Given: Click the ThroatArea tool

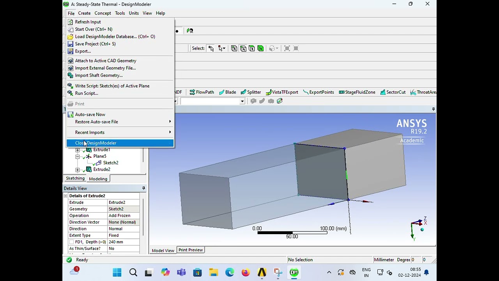Looking at the screenshot, I should point(423,92).
